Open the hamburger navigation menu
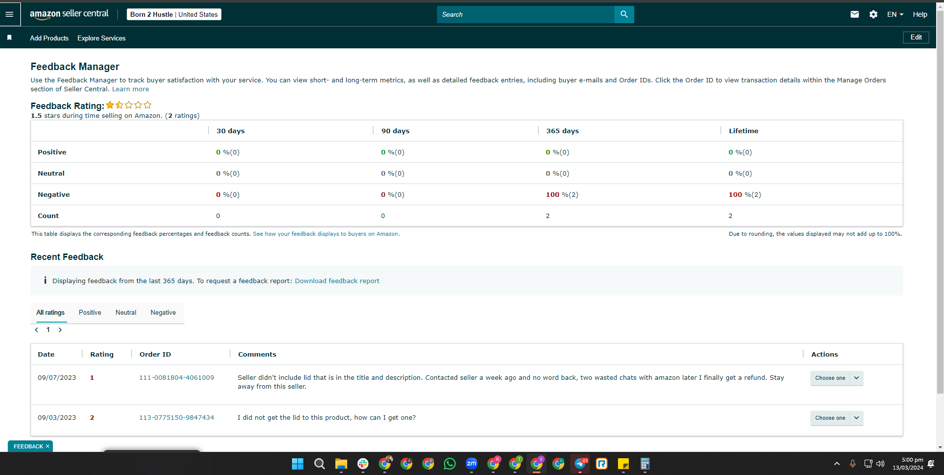944x475 pixels. (9, 14)
